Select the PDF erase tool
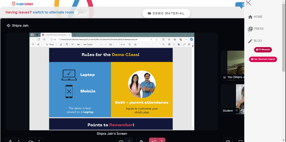 click(x=61, y=44)
